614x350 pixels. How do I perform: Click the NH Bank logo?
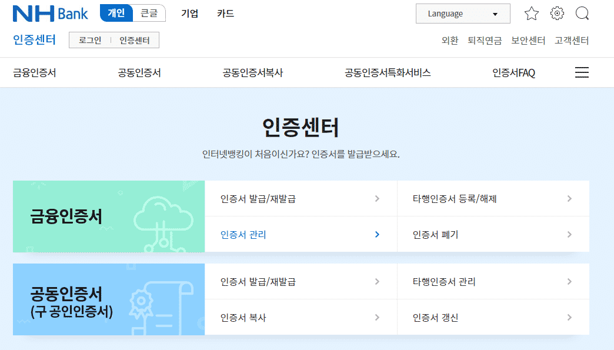(51, 14)
